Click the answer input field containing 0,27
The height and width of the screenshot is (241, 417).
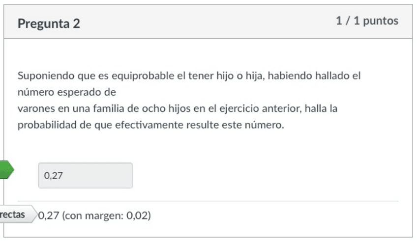point(85,175)
